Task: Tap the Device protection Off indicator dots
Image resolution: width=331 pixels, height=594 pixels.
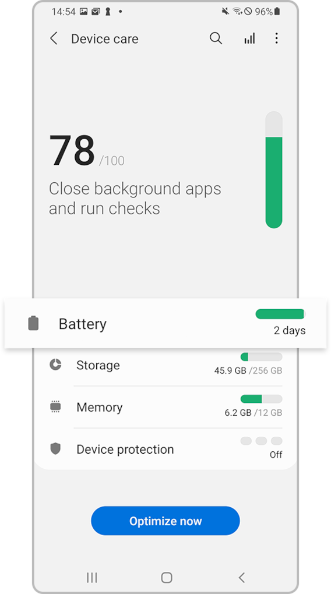Action: click(261, 441)
